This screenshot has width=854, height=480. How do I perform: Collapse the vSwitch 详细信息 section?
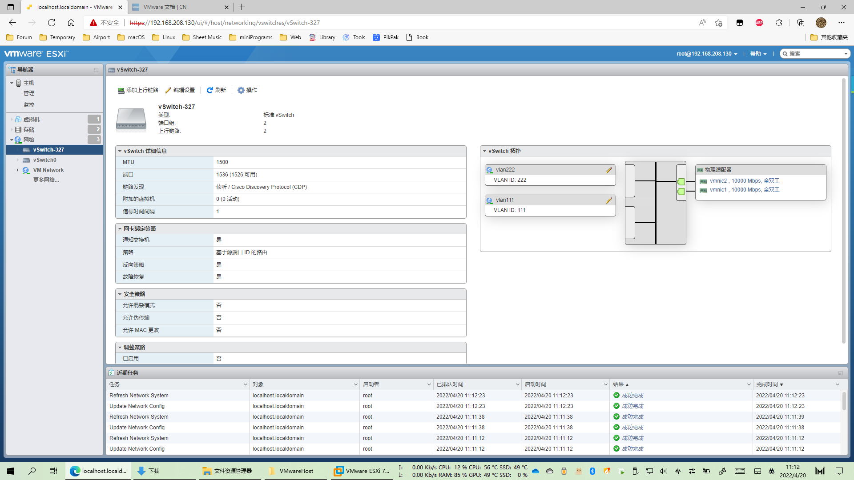coord(120,151)
